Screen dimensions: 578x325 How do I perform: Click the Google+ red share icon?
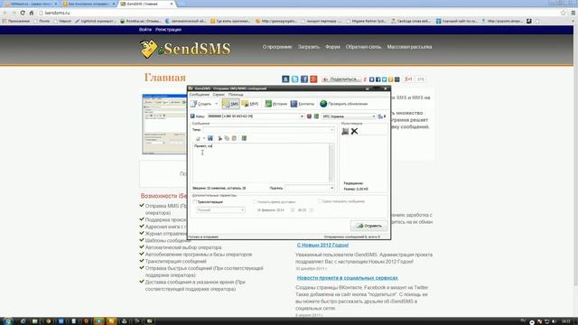(x=313, y=79)
